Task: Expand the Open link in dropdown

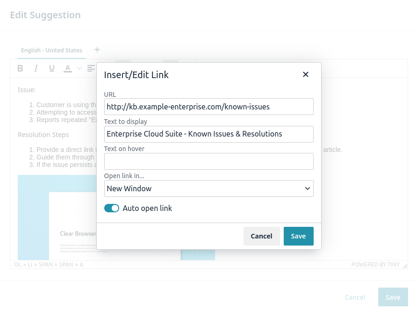Action: (x=208, y=188)
